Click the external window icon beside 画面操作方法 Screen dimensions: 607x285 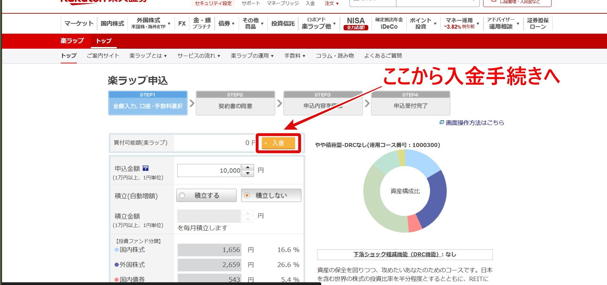(442, 122)
